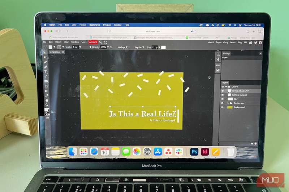Viewport: 289px width, 192px height.
Task: Open the Object menu
Action: coord(58,42)
